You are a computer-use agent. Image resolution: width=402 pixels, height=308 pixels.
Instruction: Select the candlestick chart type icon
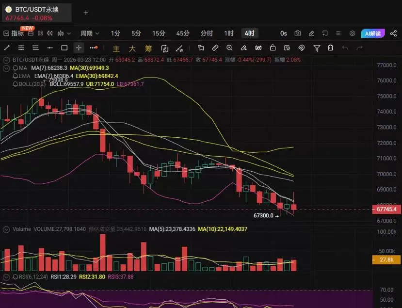click(x=61, y=33)
